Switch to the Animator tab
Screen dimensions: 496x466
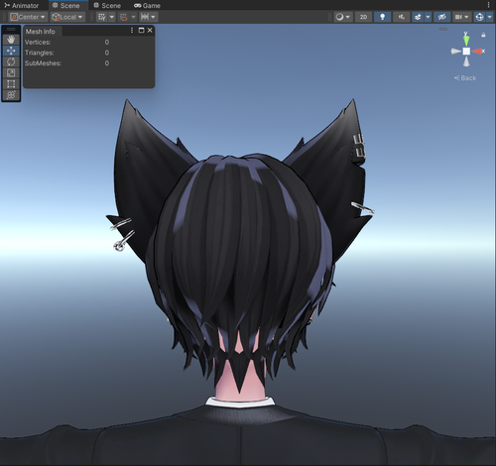coord(22,6)
